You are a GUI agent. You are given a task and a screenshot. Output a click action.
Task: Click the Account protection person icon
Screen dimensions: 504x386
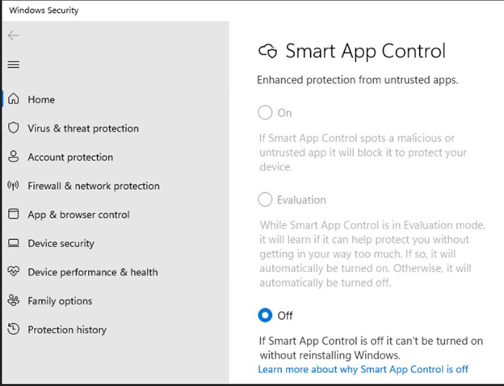tap(13, 157)
